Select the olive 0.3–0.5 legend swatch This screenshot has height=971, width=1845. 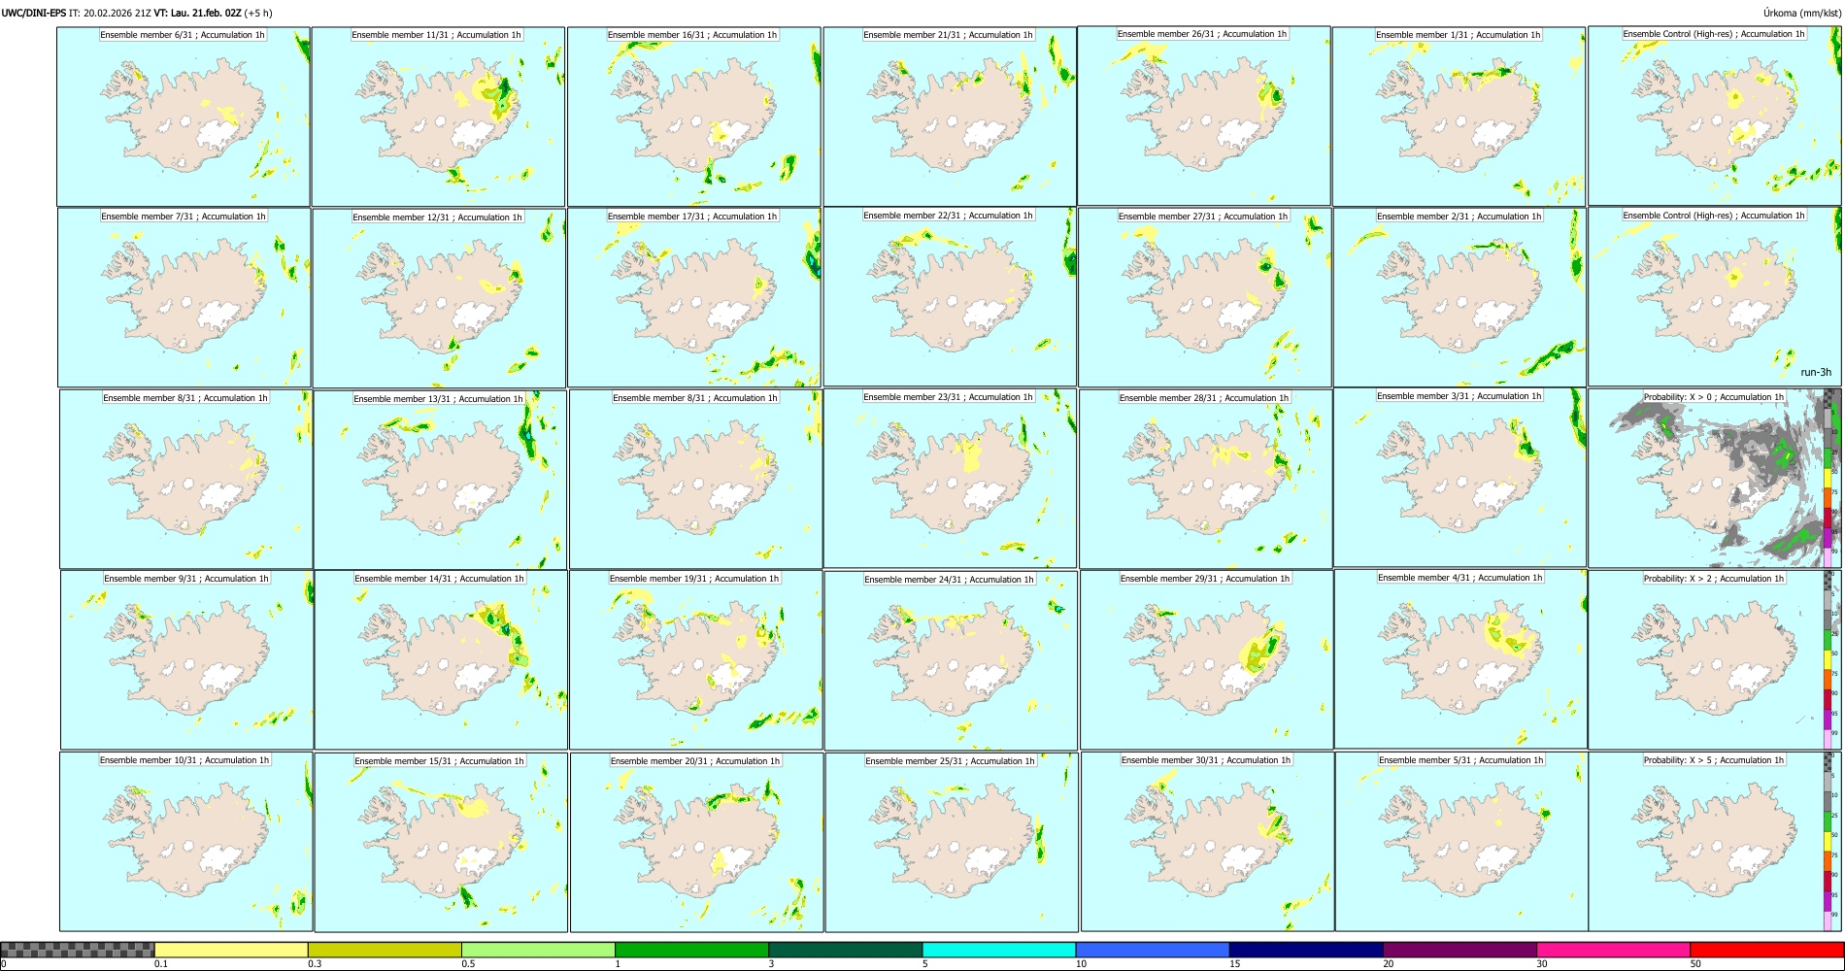click(x=385, y=950)
